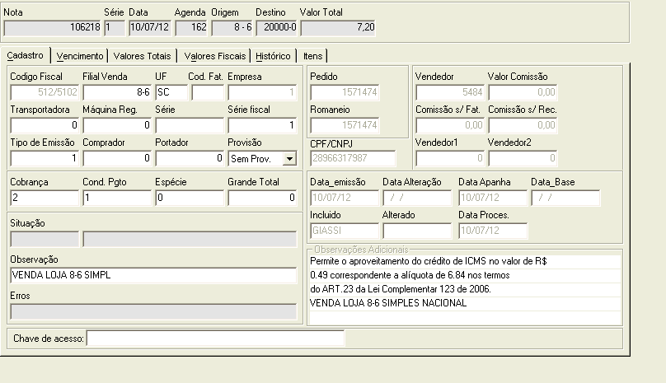The height and width of the screenshot is (383, 666).
Task: Click the Cod. Fat. field
Action: [208, 92]
